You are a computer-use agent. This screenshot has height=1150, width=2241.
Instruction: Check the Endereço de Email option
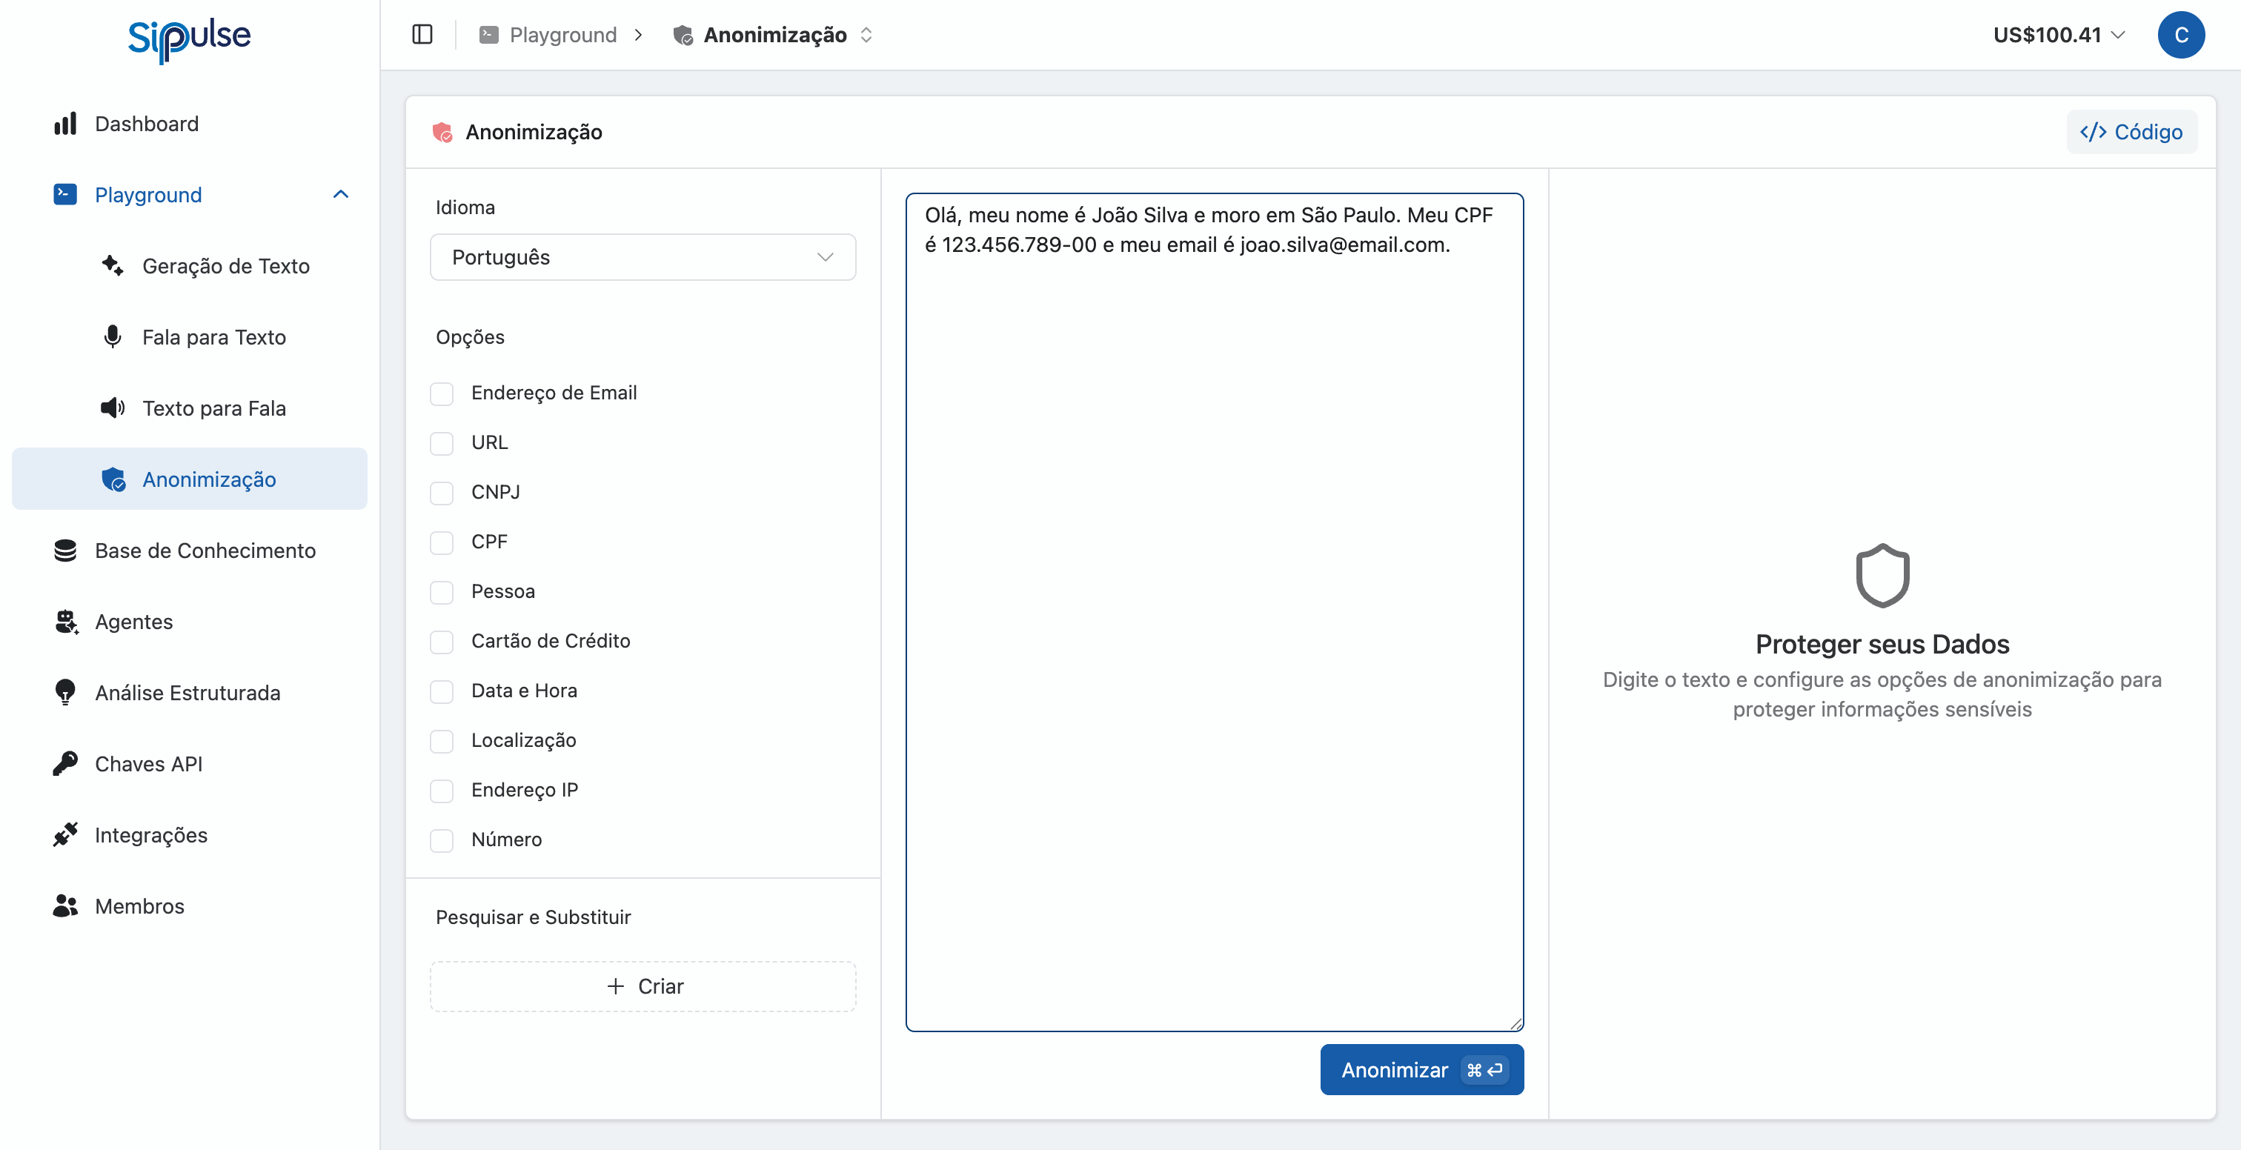click(x=442, y=393)
